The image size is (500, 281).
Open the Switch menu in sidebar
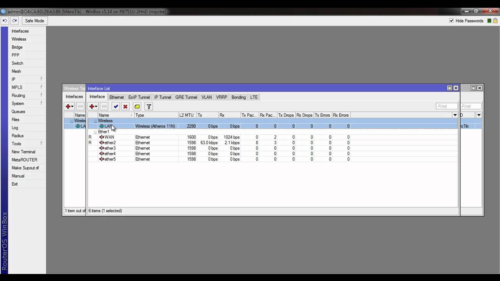[17, 63]
